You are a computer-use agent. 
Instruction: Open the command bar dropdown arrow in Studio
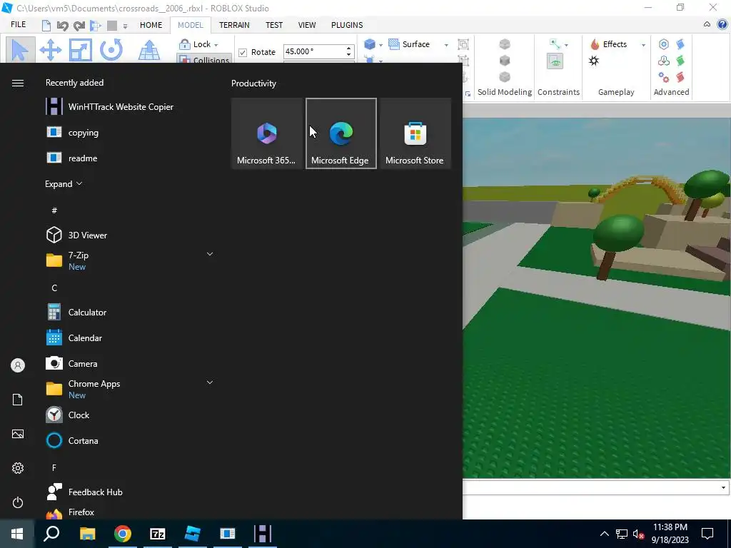[723, 487]
